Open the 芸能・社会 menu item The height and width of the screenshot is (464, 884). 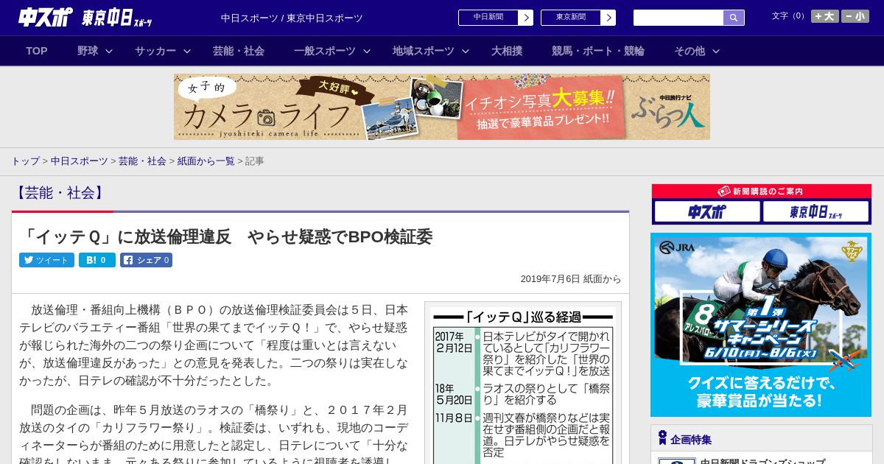239,51
